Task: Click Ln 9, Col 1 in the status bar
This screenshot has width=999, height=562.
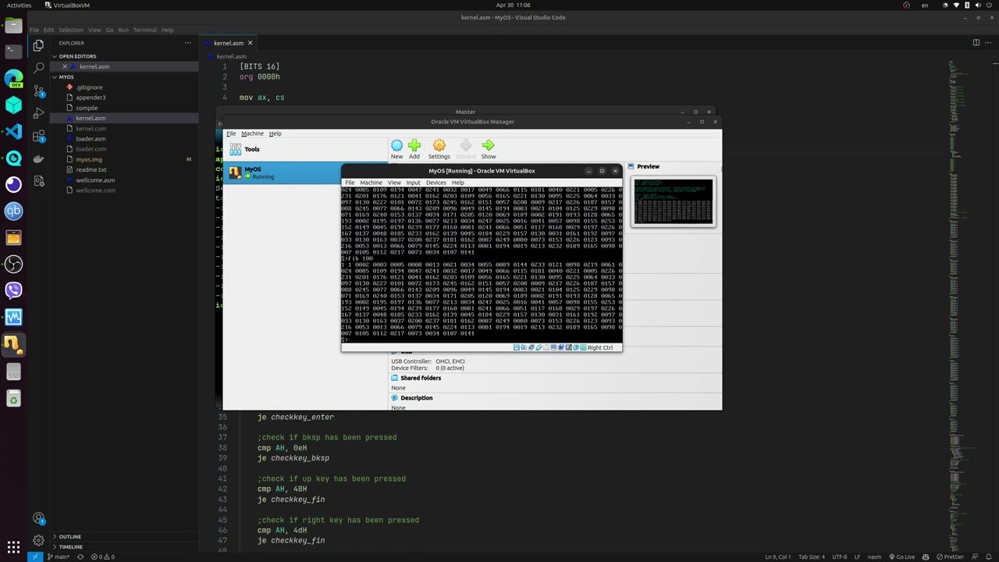Action: [779, 557]
